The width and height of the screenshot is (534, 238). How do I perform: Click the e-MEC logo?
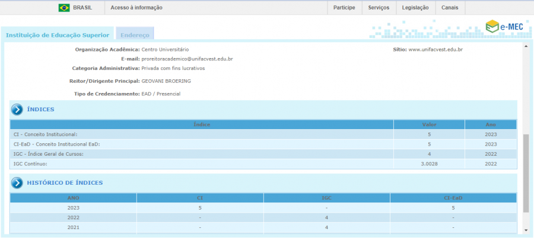503,26
